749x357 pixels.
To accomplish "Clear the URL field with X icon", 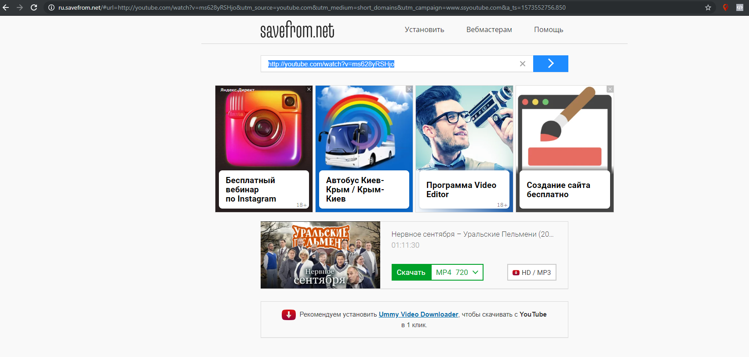I will [x=523, y=64].
